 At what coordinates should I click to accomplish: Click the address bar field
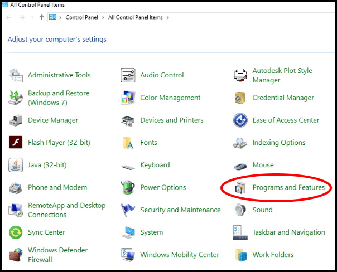click(x=191, y=17)
